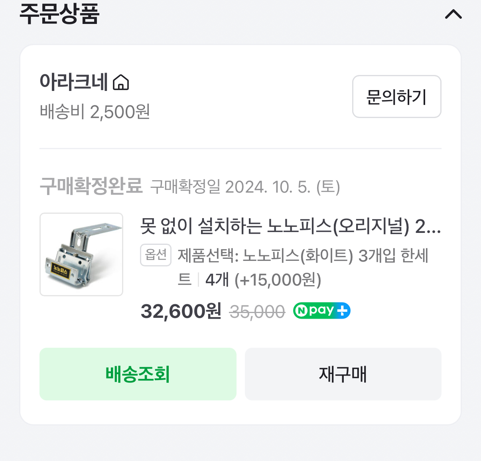The width and height of the screenshot is (481, 461).
Task: Open the 못 없이 설치하는 노노피스 product title
Action: pyautogui.click(x=290, y=227)
